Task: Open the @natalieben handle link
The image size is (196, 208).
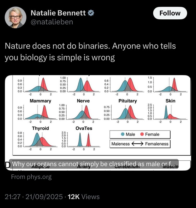Action: point(52,22)
